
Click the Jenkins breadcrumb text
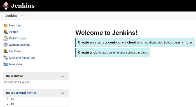11,16
